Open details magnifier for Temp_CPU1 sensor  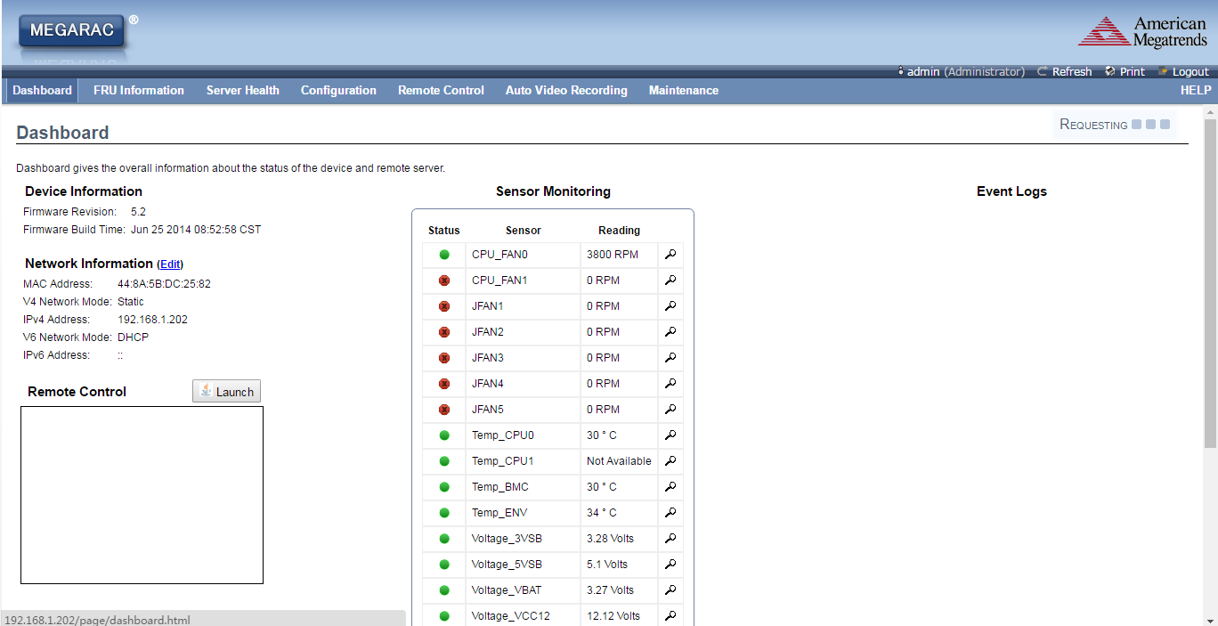click(x=670, y=461)
